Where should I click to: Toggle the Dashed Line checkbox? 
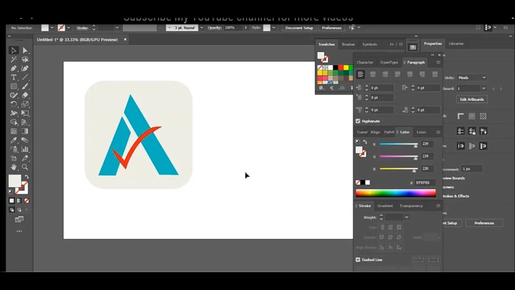click(x=358, y=260)
